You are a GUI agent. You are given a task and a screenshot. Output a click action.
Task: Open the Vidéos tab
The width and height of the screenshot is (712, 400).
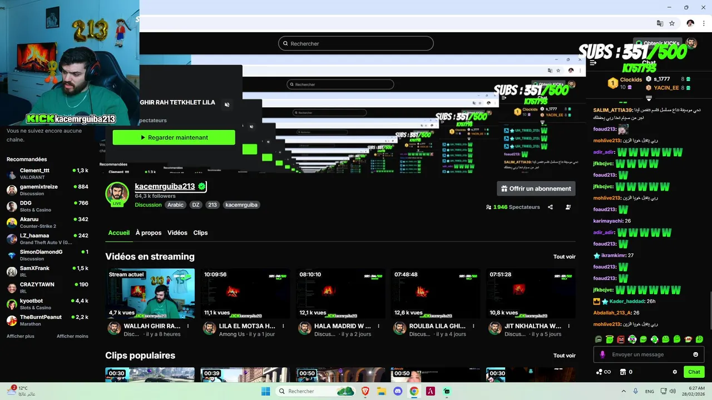(x=177, y=233)
